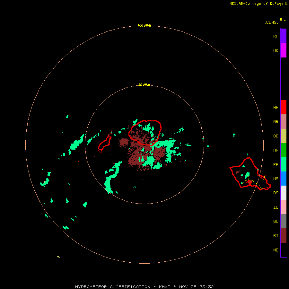Click the RA legend label
Image resolution: width=289 pixels, height=289 pixels.
pyautogui.click(x=276, y=165)
